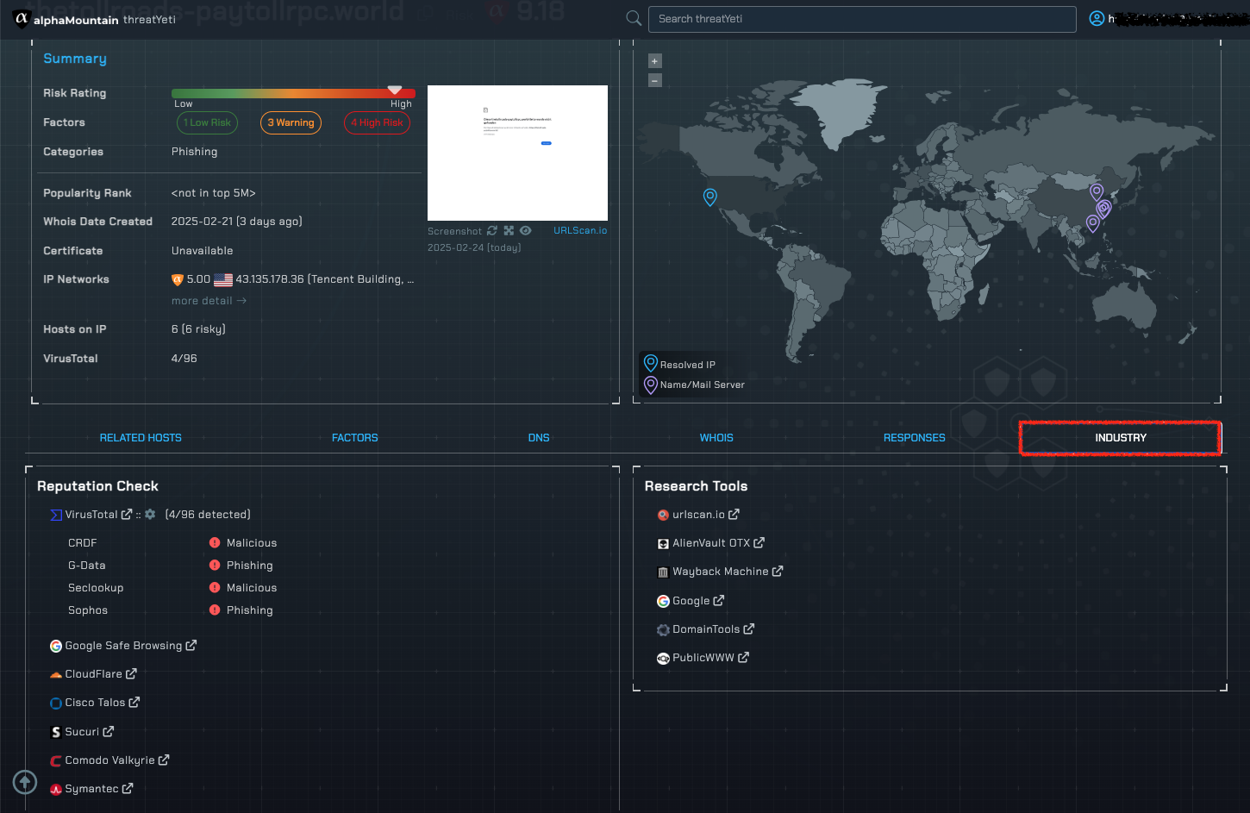Click the search magnifier icon

pyautogui.click(x=634, y=18)
